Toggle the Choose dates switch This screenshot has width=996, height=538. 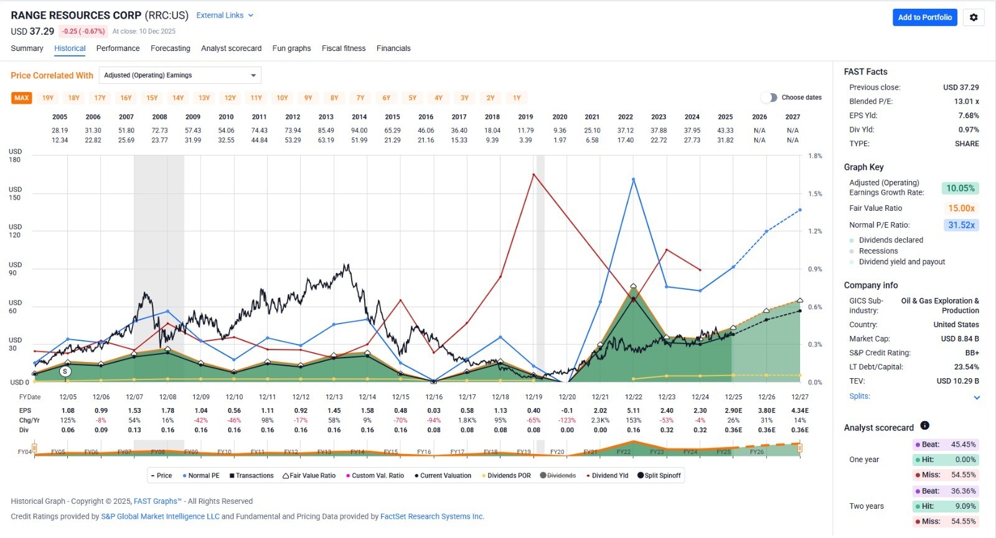pos(769,98)
